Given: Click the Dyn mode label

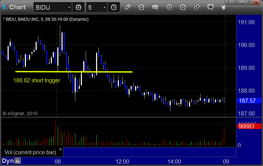Looking at the screenshot, I should coord(8,161).
